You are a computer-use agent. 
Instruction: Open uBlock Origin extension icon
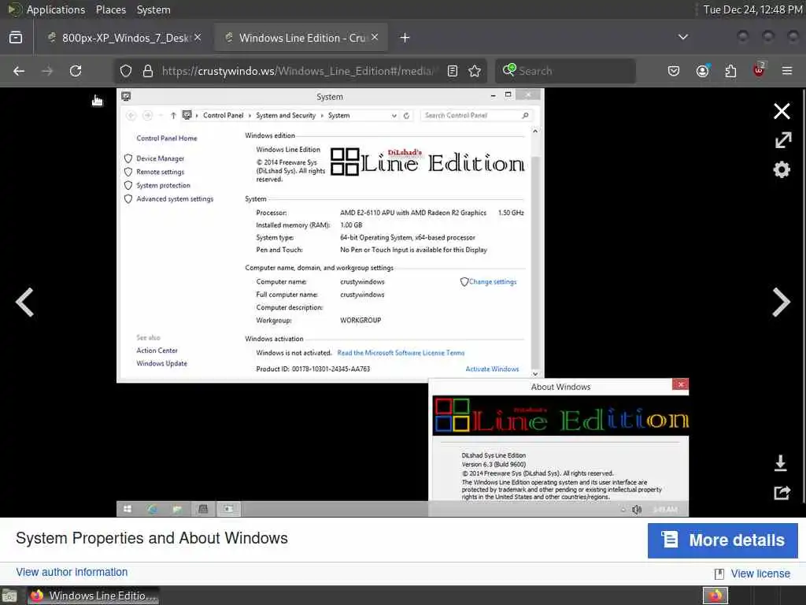pos(759,70)
